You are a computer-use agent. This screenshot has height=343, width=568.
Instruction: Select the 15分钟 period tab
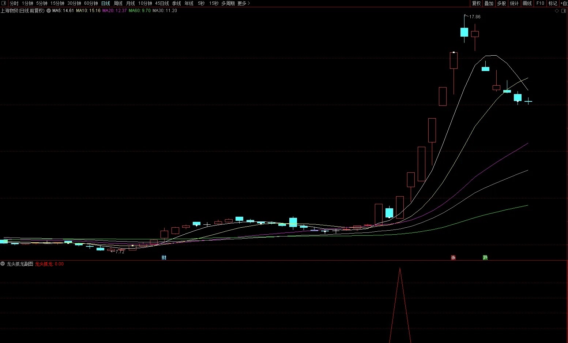tap(57, 3)
